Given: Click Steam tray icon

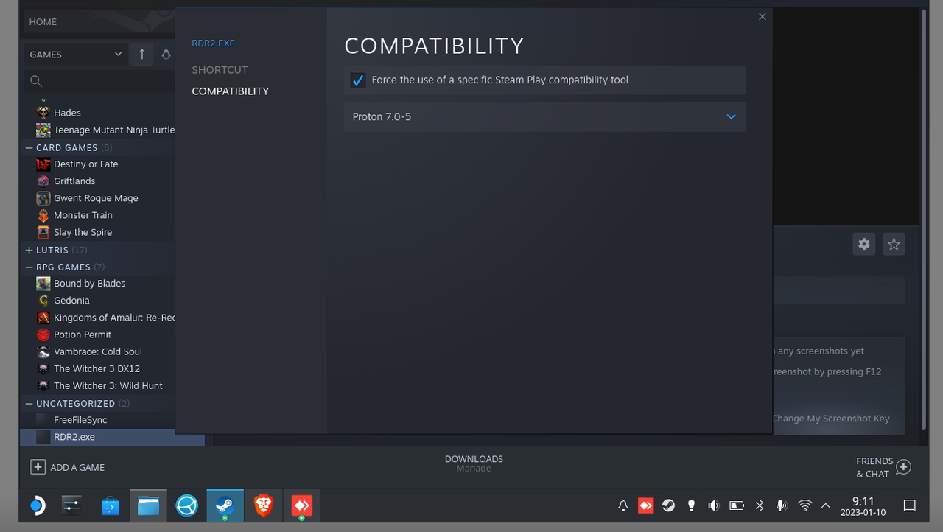Looking at the screenshot, I should (668, 505).
